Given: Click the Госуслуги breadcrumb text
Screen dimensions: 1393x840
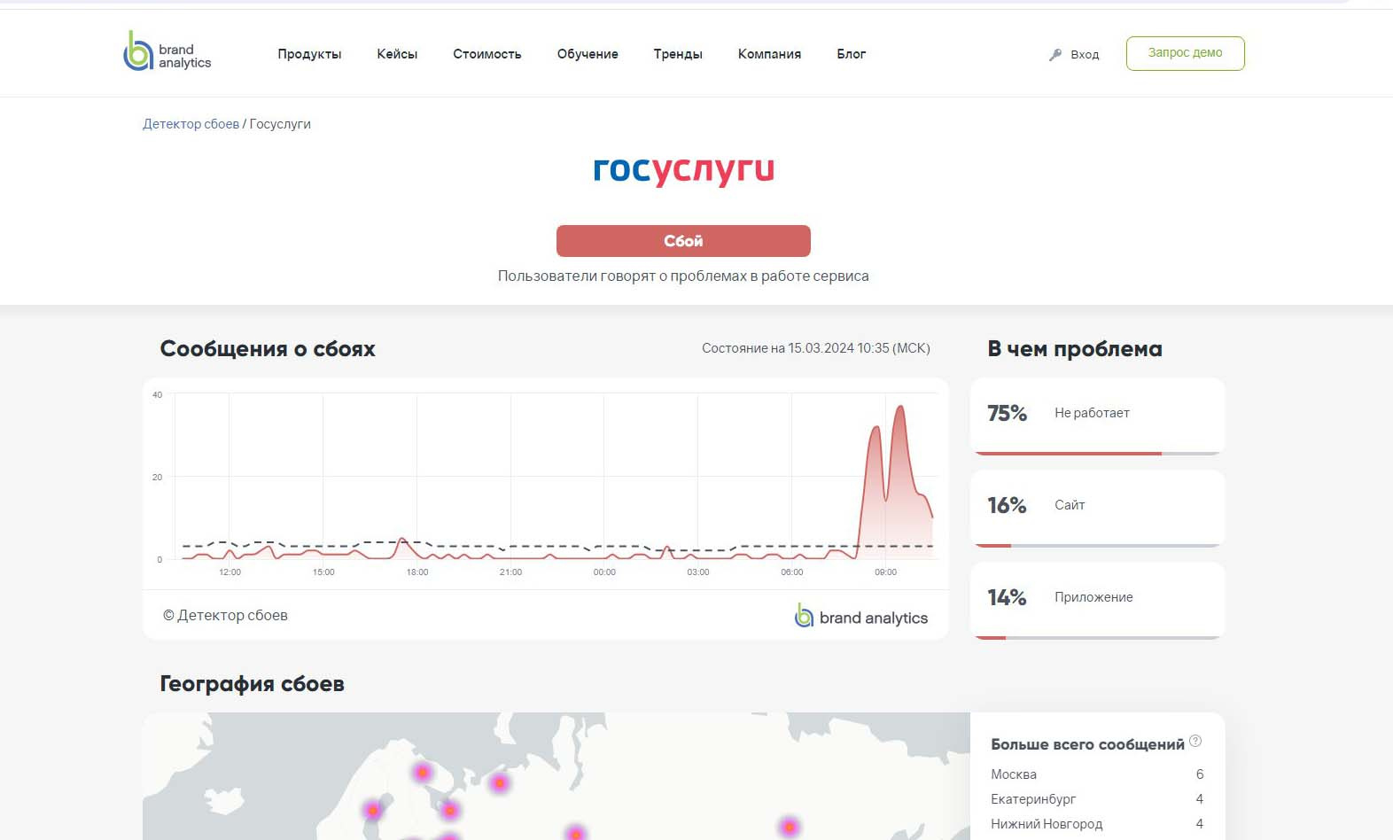Looking at the screenshot, I should click(x=280, y=124).
